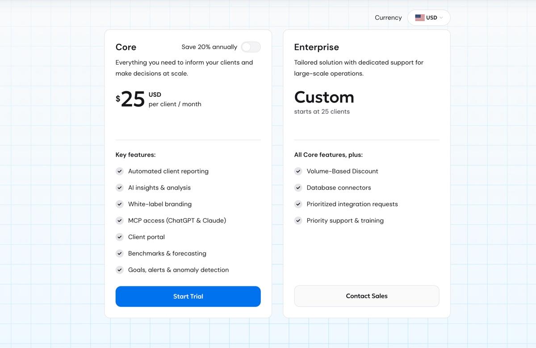Expand currency list using the chevron arrow
The width and height of the screenshot is (536, 348).
point(441,18)
